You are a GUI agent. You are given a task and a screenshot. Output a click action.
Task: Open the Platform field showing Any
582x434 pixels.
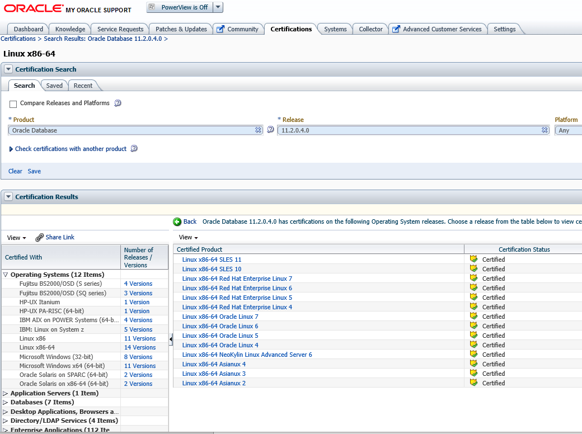pyautogui.click(x=568, y=130)
